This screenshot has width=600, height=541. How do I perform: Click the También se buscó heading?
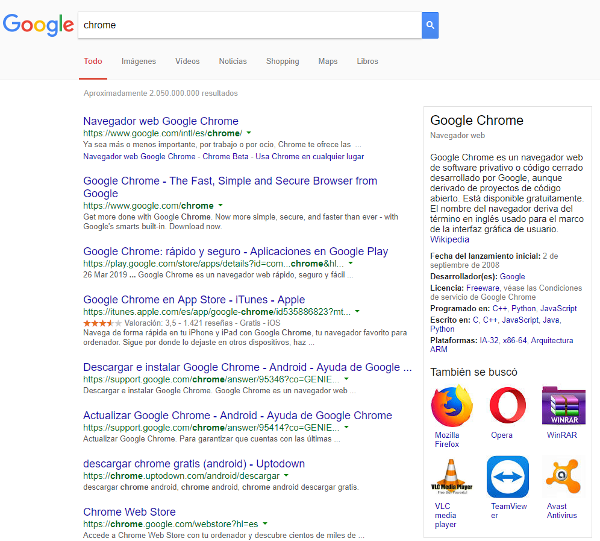coord(473,372)
